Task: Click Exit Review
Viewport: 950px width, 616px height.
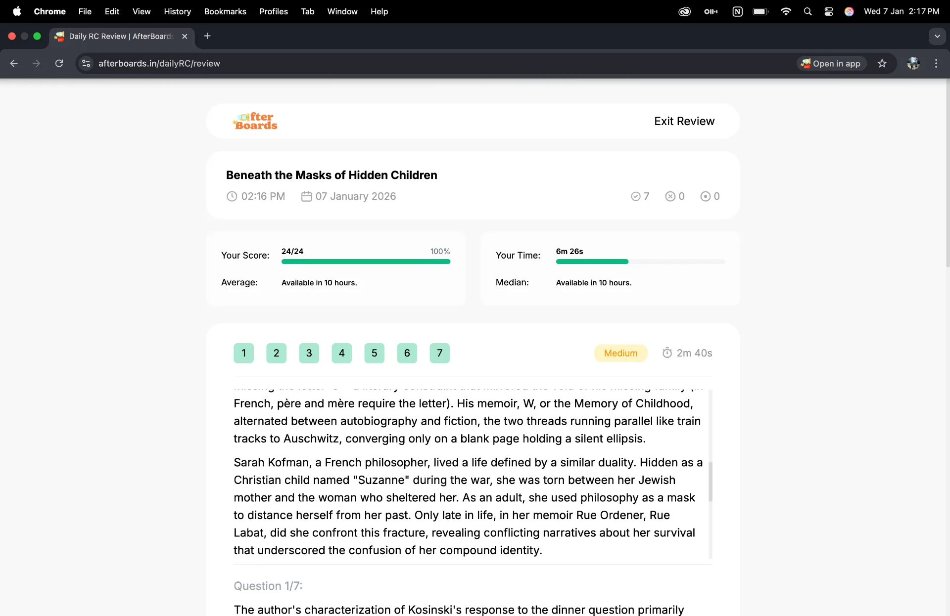Action: 684,121
